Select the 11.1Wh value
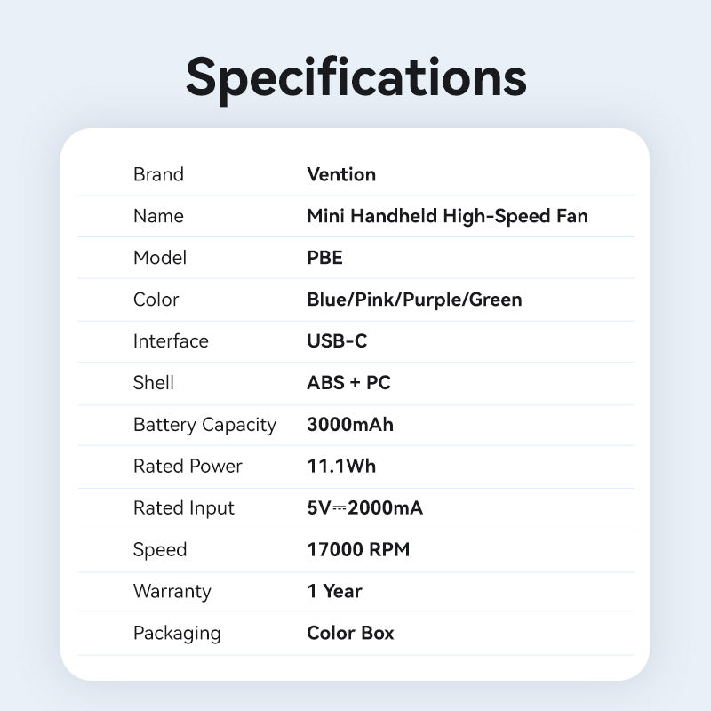Screen dimensions: 711x711 pos(342,467)
